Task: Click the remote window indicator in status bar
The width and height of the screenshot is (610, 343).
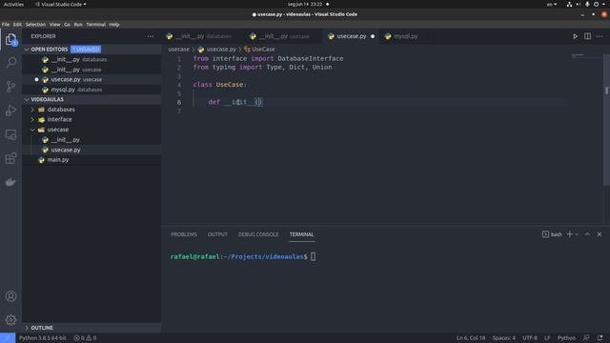Action: 8,338
